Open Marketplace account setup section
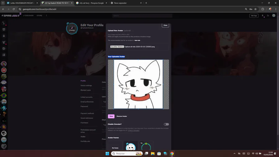 click(x=88, y=131)
